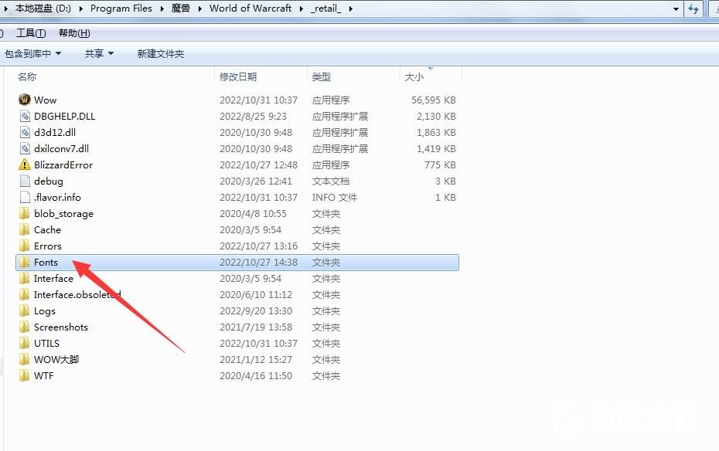
Task: Click the 文本文档 type of debug
Action: (331, 181)
